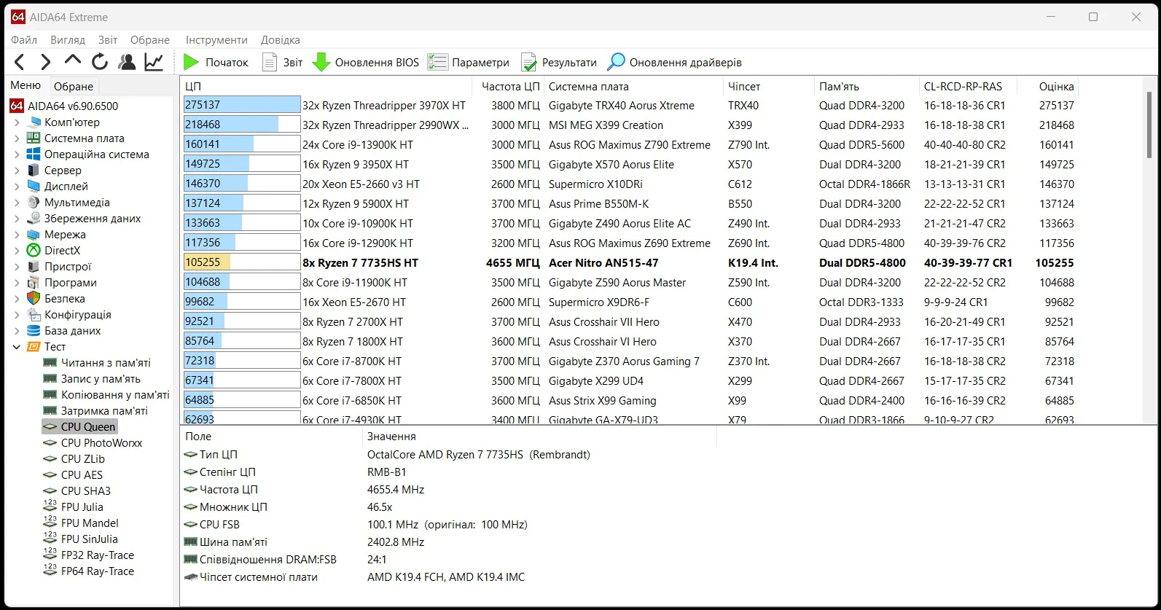Select the База даних tree item

63,331
